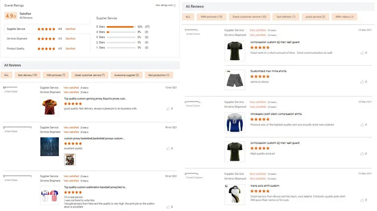The height and width of the screenshot is (211, 377).
Task: Filter by 'Awesome supplier (2)' tag
Action: pos(128,75)
